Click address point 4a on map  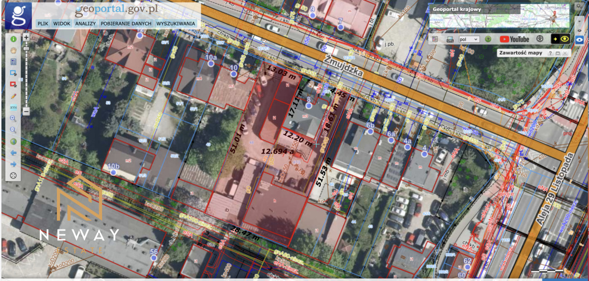coord(407,146)
